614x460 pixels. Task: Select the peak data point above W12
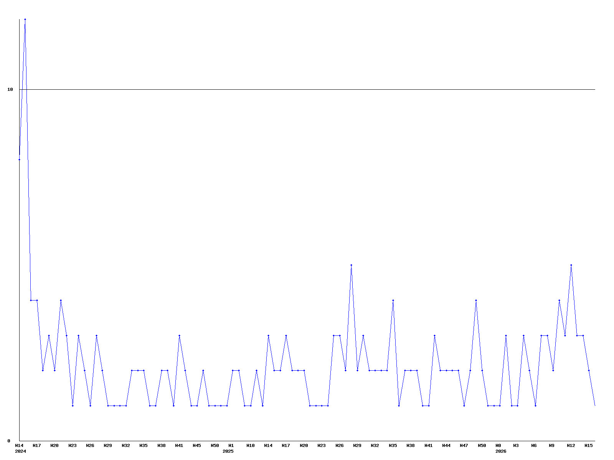(571, 265)
